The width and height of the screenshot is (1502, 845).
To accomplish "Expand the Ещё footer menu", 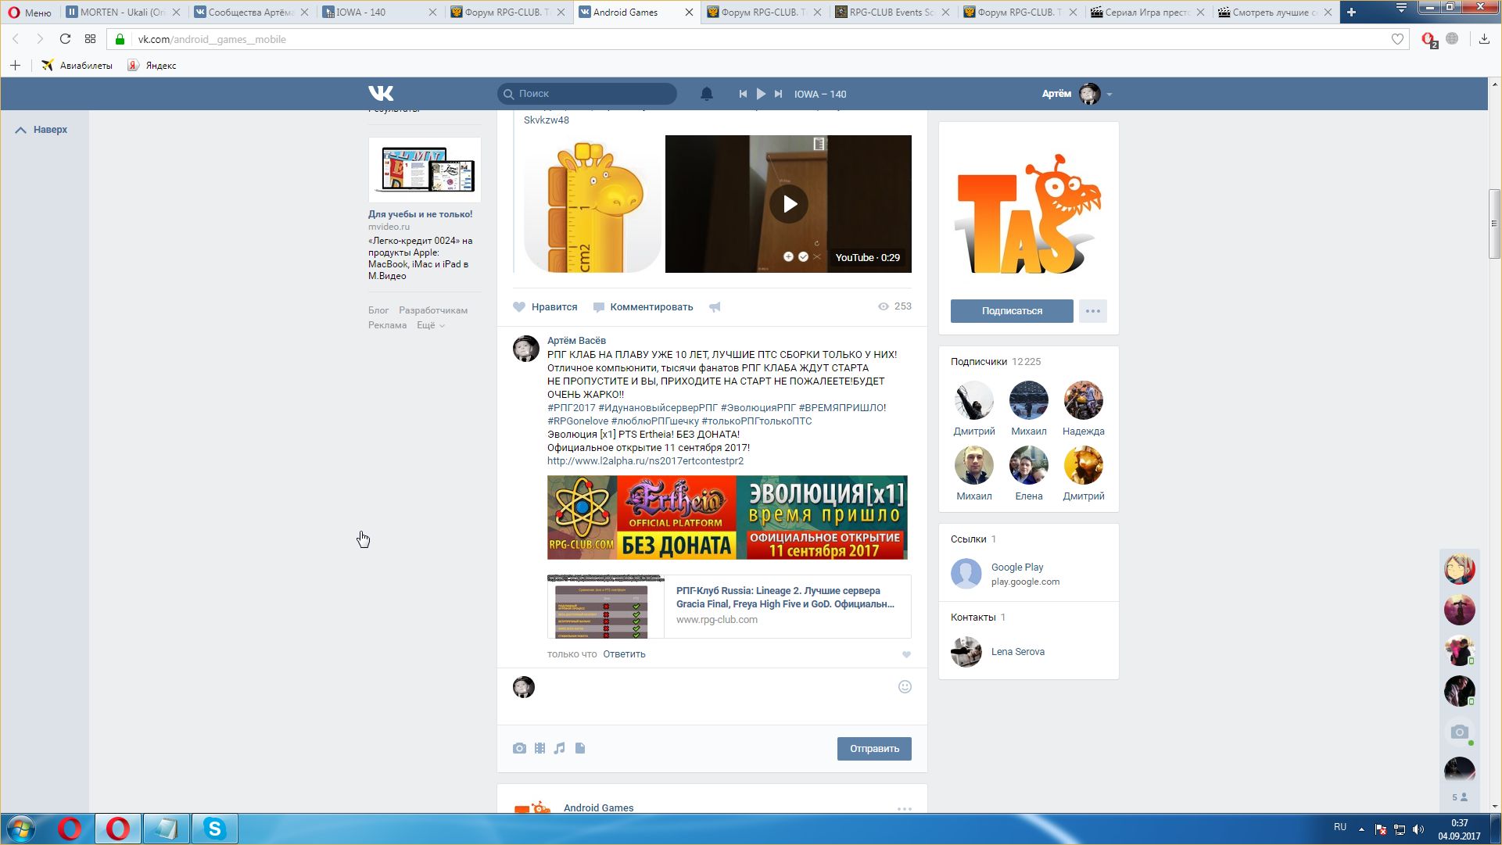I will (x=430, y=325).
